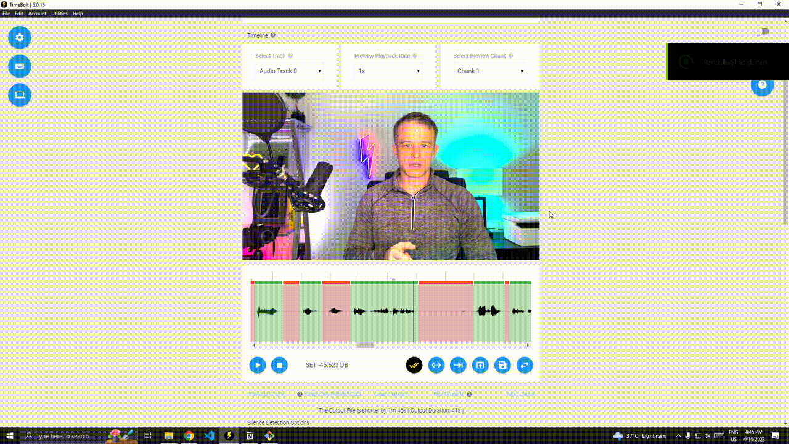Open the Utilities menu

coord(59,14)
